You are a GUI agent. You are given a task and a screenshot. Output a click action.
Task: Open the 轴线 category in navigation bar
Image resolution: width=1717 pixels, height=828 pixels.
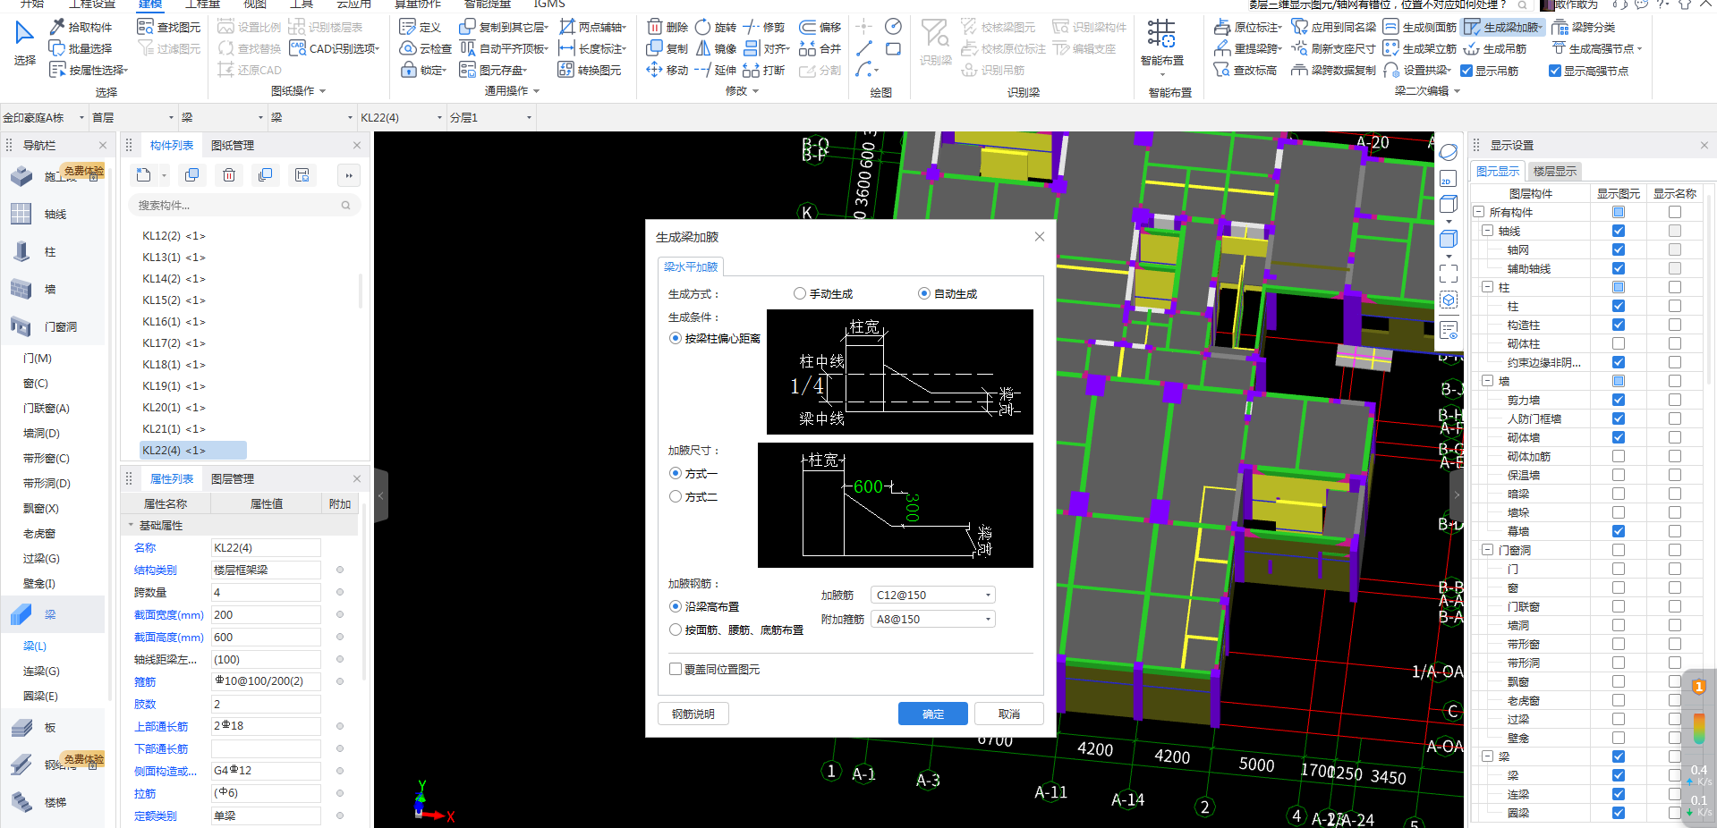[54, 214]
